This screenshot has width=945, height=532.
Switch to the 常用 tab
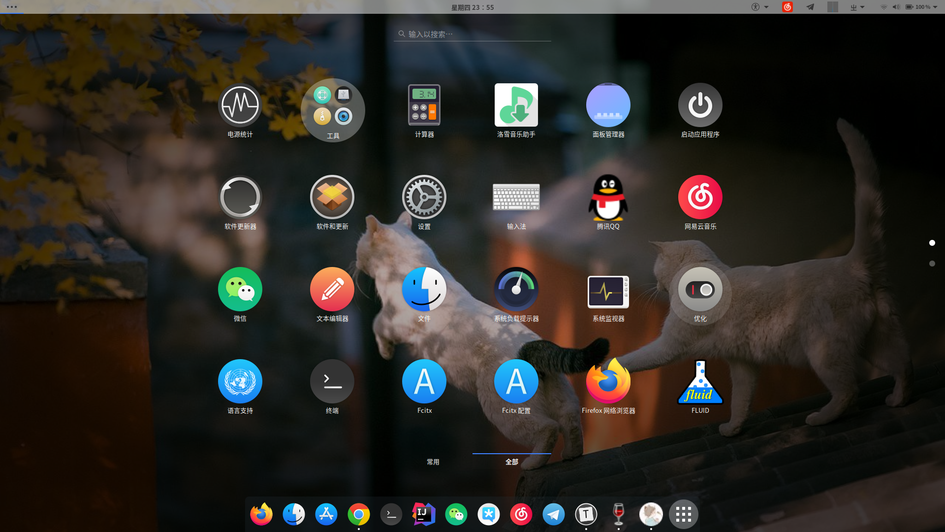(433, 462)
